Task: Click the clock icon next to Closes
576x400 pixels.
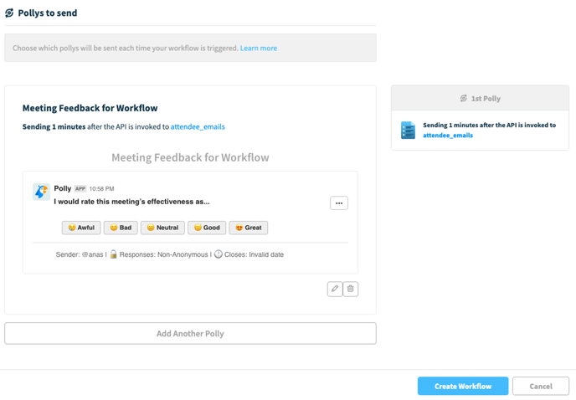Action: [x=219, y=254]
